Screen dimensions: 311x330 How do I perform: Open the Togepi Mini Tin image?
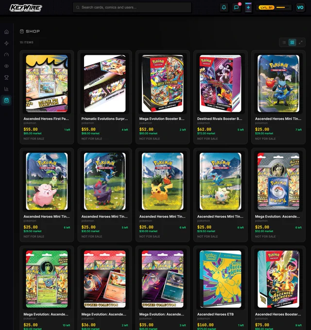221,181
